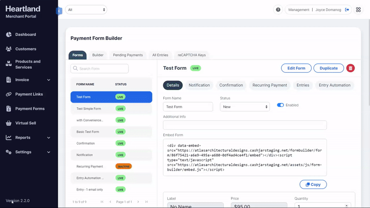Viewport: 370px width, 208px height.
Task: Click the Edit Form button
Action: click(296, 68)
